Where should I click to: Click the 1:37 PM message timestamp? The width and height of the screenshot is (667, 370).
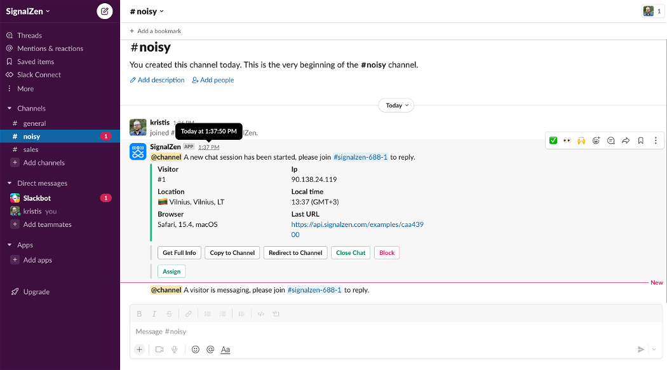[209, 147]
